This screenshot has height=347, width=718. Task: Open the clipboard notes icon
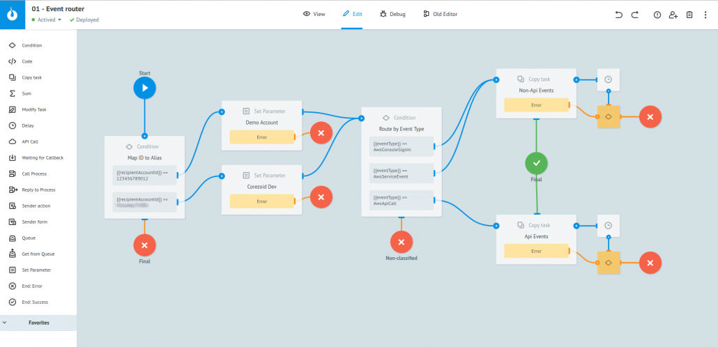click(689, 15)
